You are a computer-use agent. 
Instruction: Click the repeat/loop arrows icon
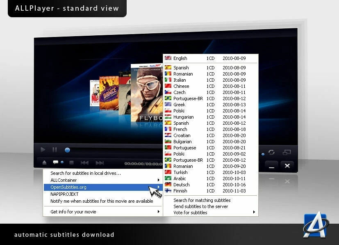tap(271, 152)
